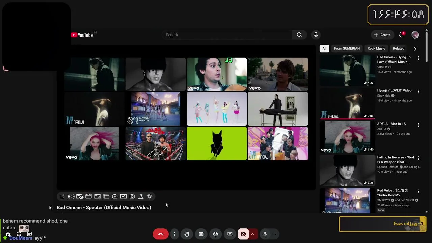Screen dimensions: 432x243
Task: Click the green cat silhouette tile in the player
Action: (x=217, y=143)
